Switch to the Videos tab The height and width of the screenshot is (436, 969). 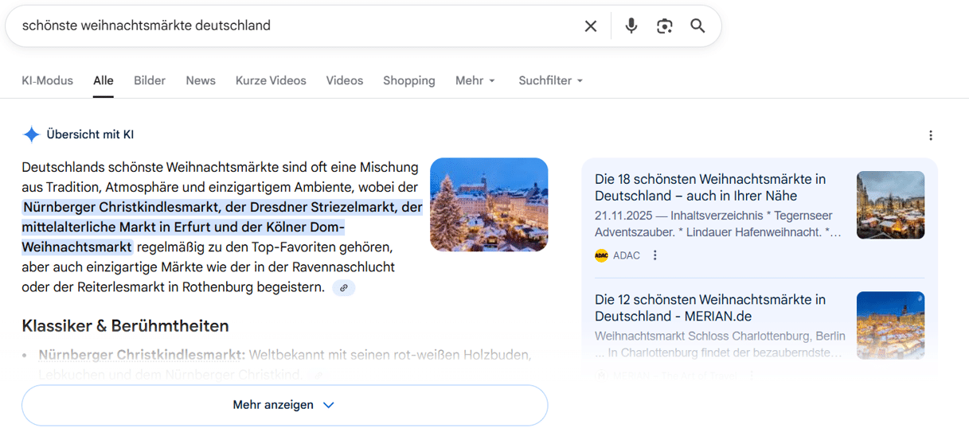coord(345,80)
